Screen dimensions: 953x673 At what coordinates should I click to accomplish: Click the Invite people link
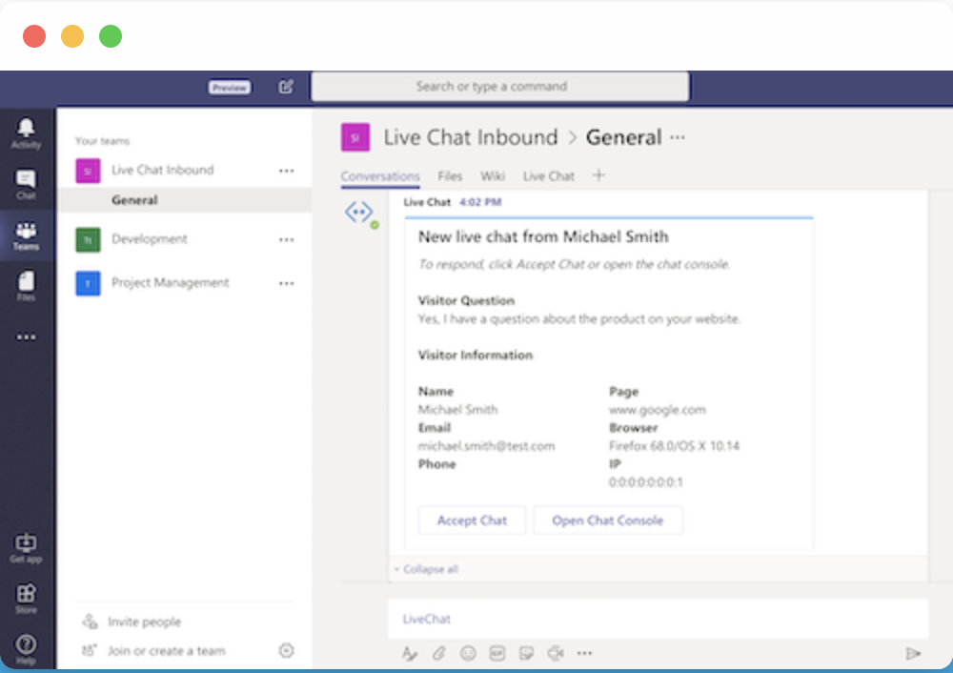(145, 622)
